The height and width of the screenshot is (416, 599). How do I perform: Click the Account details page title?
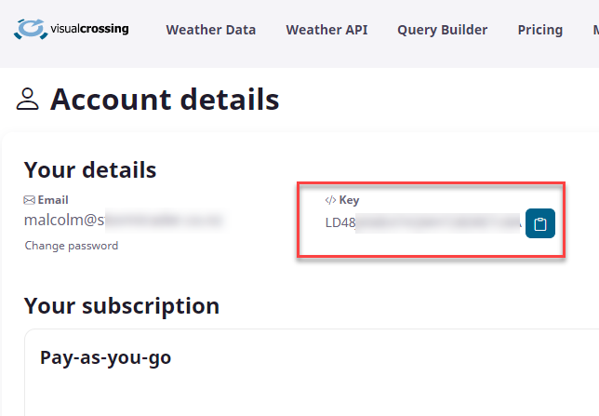(165, 99)
